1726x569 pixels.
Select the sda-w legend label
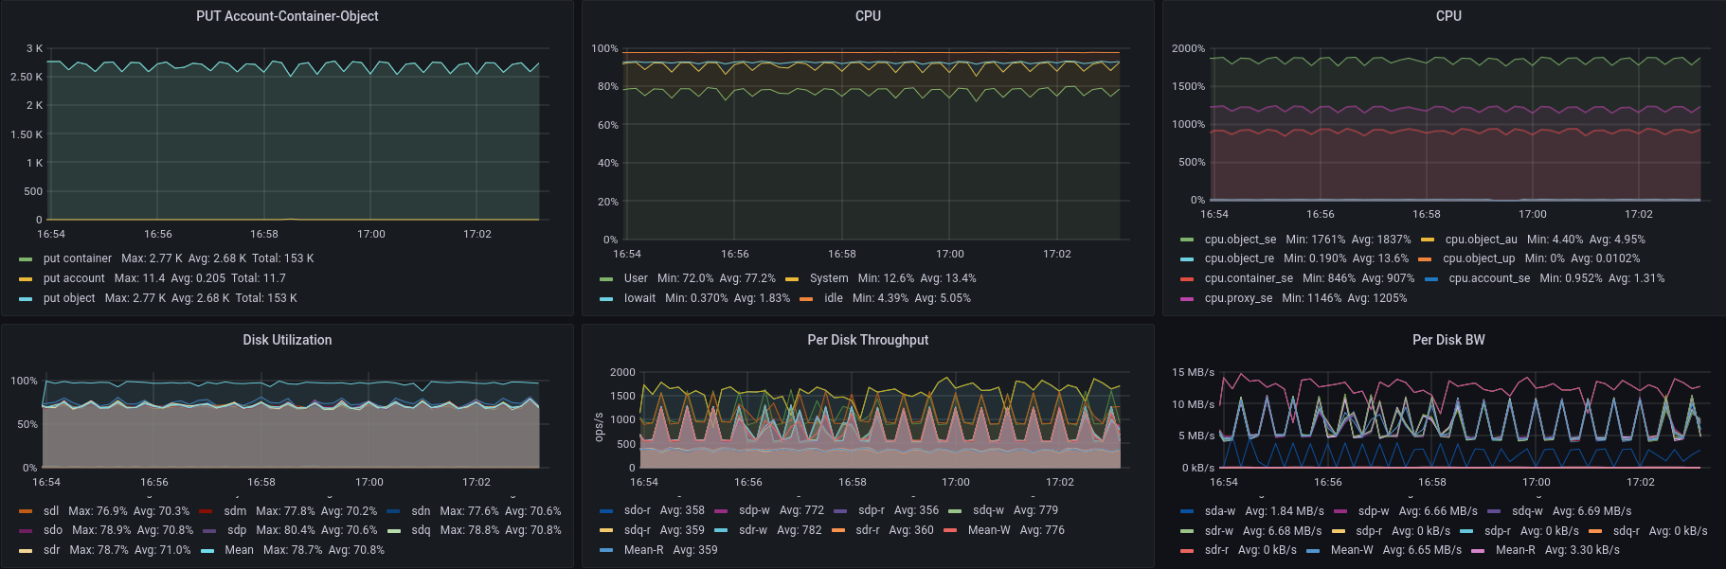click(x=1219, y=511)
